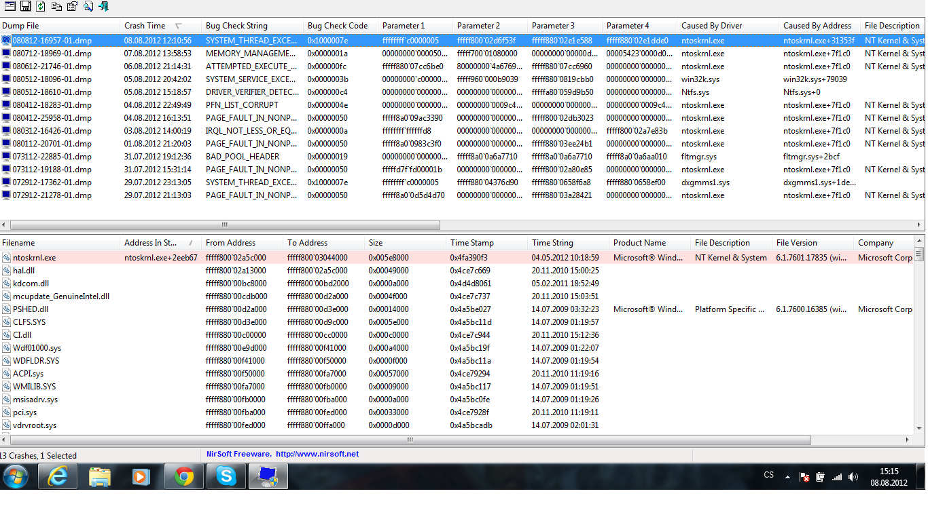Click the Bug Check Code column header
The width and height of the screenshot is (928, 521).
(x=342, y=26)
